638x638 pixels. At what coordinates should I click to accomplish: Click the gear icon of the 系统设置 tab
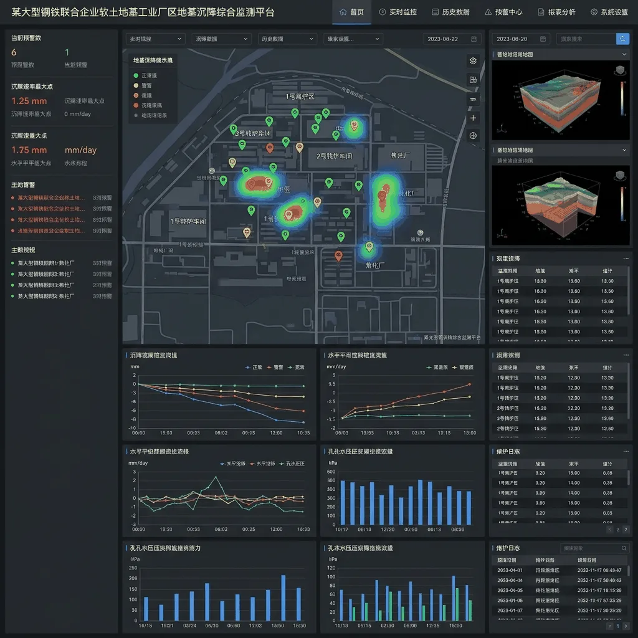click(x=594, y=12)
